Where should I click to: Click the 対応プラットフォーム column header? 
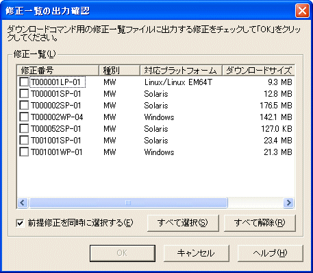[x=181, y=71]
